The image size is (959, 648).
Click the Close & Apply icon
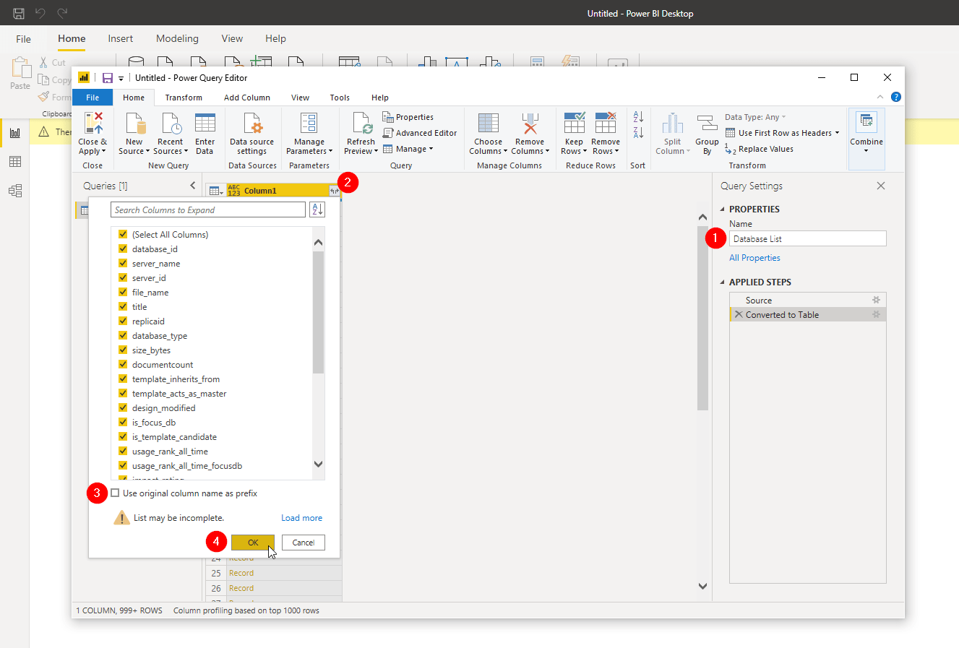(93, 124)
